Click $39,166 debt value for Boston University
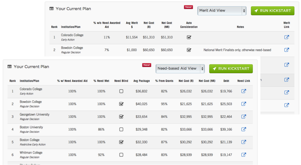The width and height of the screenshot is (301, 165). point(226,129)
